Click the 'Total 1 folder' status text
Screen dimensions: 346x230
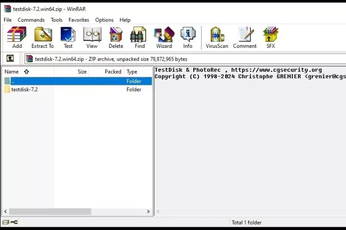246,223
